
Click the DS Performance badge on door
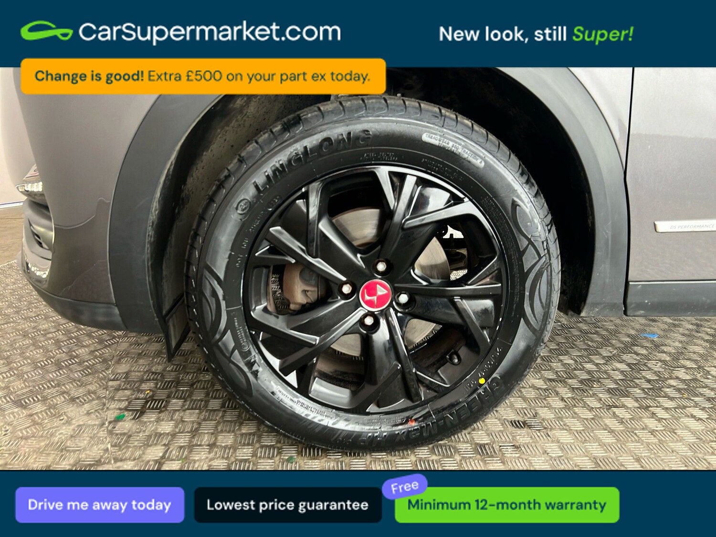pos(685,226)
